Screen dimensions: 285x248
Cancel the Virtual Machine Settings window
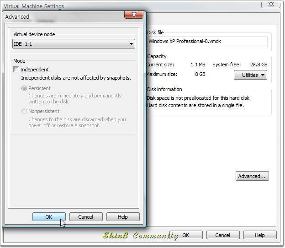(x=223, y=235)
